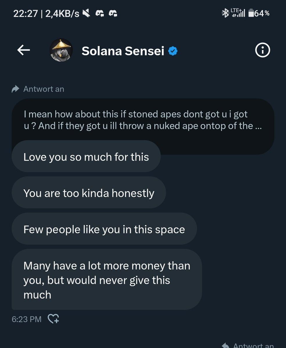Viewport: 286px width, 348px height.
Task: Select 'Few people like you in this space' message
Action: tap(104, 229)
